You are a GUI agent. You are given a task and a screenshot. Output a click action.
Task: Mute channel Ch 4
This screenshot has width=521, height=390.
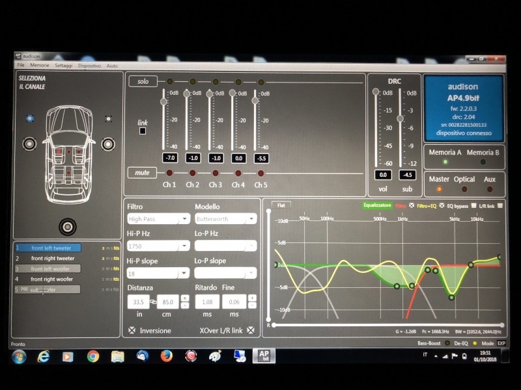(238, 173)
